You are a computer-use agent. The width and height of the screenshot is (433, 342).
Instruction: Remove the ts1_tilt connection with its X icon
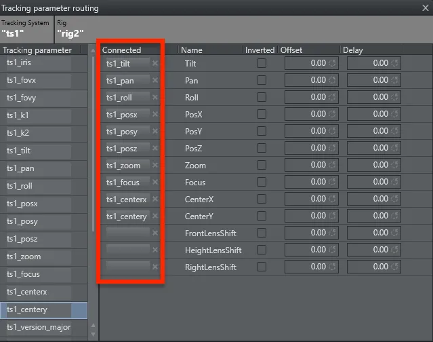pos(155,63)
